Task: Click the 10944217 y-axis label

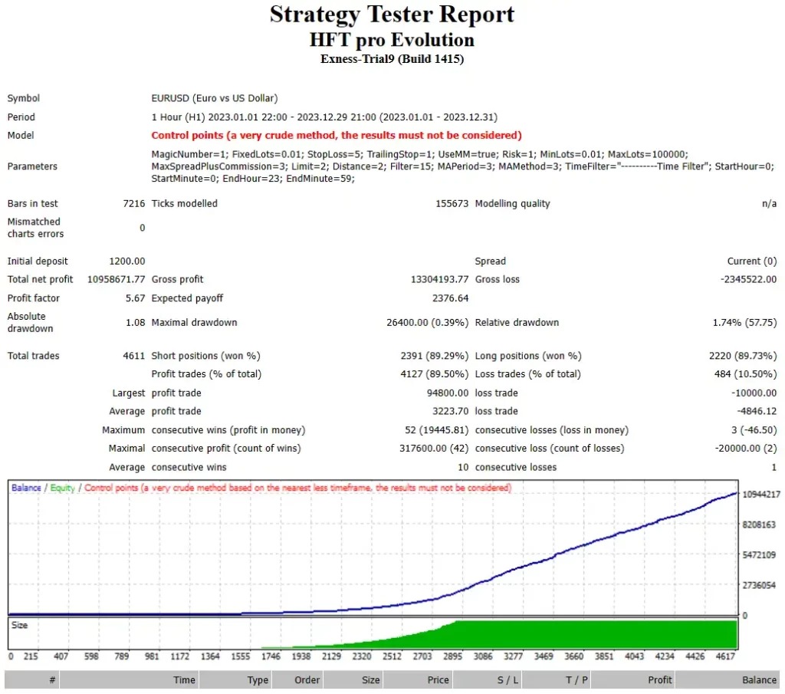Action: pyautogui.click(x=760, y=495)
